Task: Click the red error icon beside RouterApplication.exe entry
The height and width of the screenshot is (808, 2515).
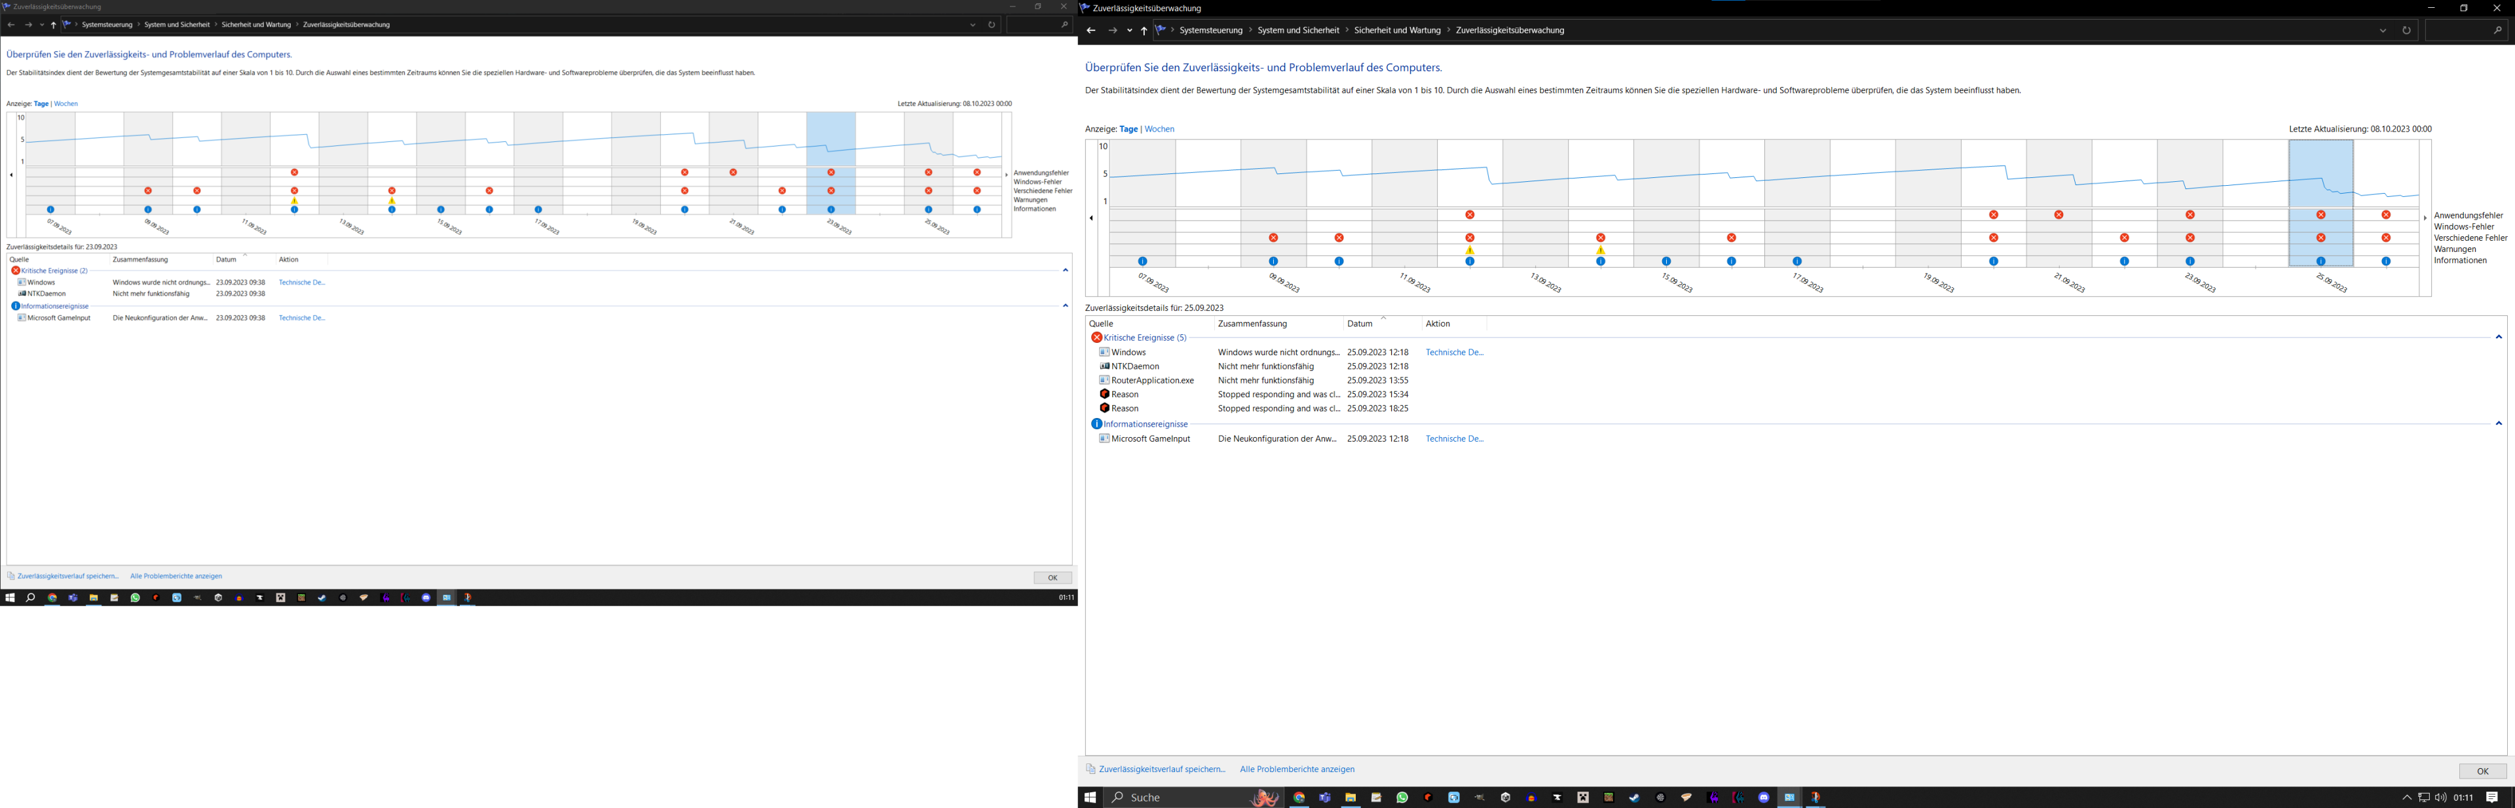Action: coord(1104,381)
